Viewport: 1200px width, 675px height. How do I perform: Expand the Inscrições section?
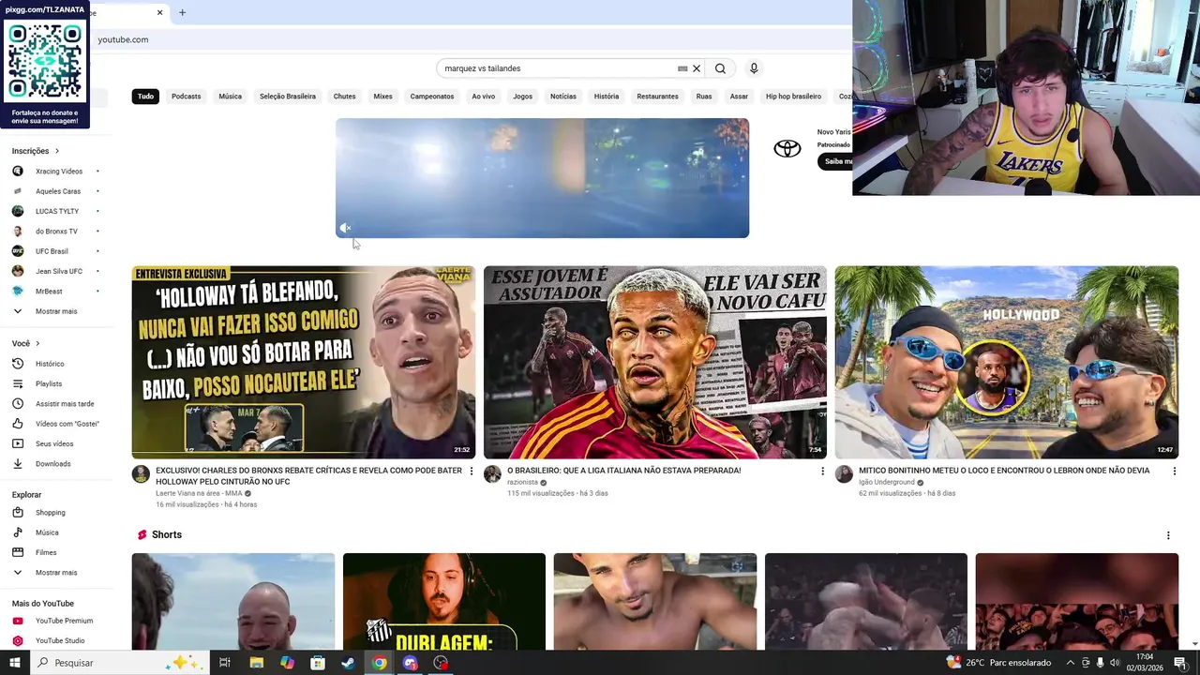[36, 151]
